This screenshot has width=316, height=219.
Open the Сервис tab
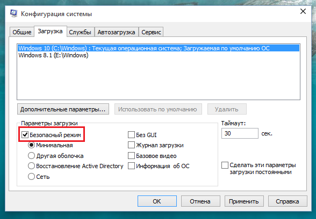coord(151,32)
